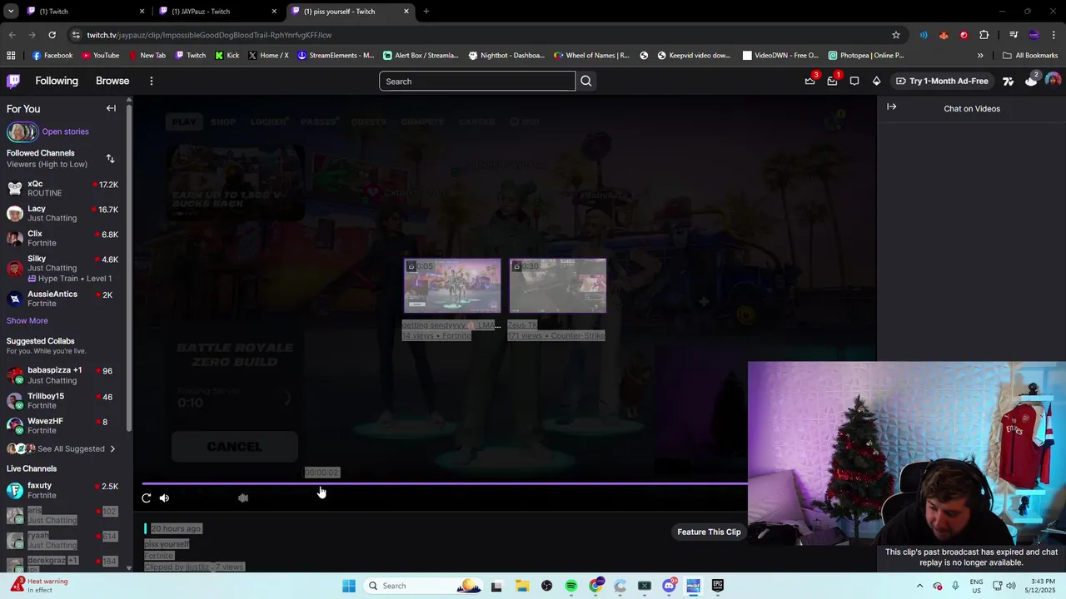Viewport: 1066px width, 599px height.
Task: Open the browser extensions puzzle icon
Action: 984,35
